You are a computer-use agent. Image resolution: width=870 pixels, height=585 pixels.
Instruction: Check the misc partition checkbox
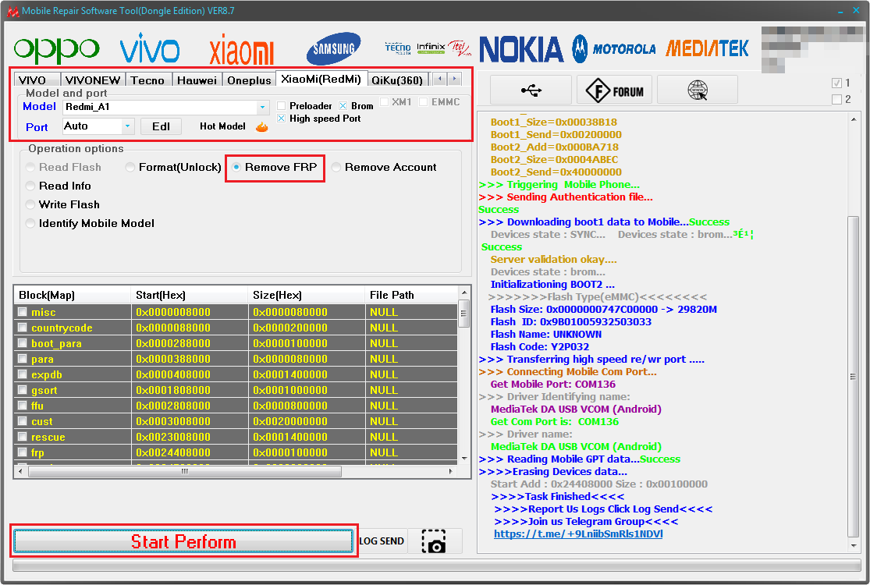click(23, 312)
